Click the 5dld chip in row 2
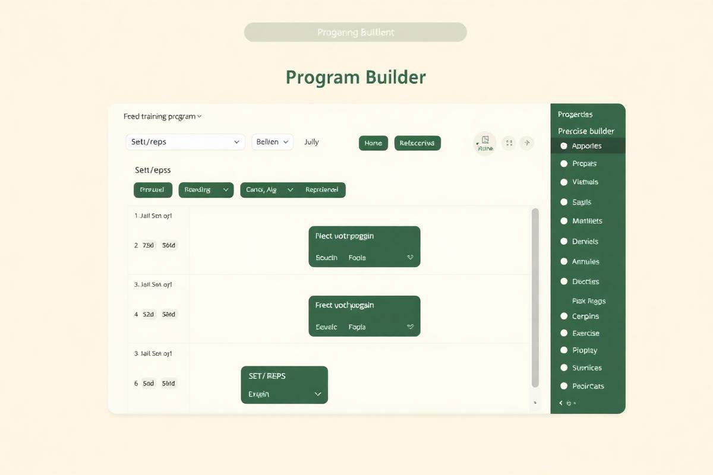This screenshot has height=475, width=713. 169,245
